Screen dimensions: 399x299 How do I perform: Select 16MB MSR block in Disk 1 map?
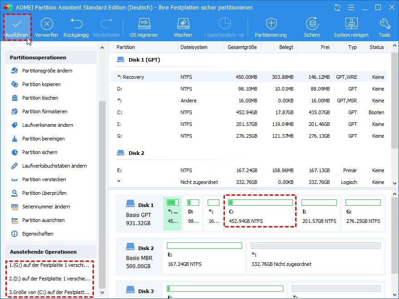tap(214, 213)
